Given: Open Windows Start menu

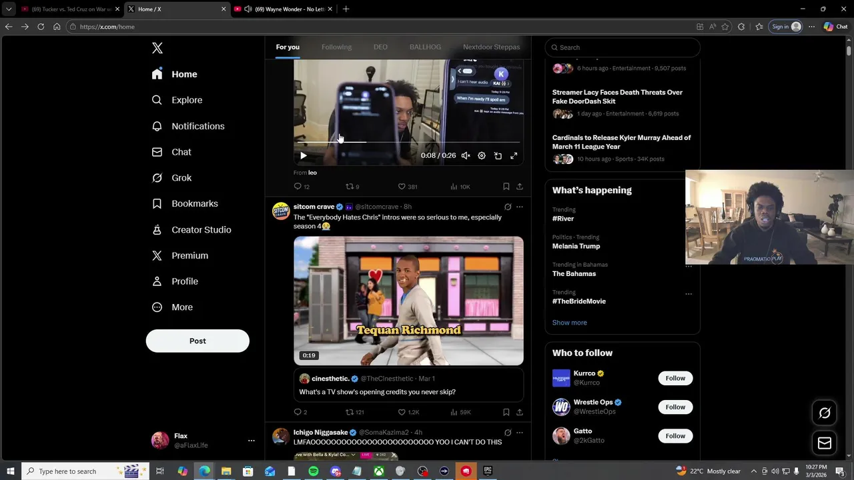Looking at the screenshot, I should pyautogui.click(x=10, y=471).
